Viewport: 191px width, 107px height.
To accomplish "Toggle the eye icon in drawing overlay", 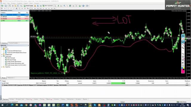I will pyautogui.click(x=183, y=36).
